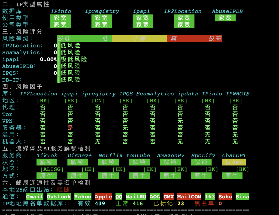Click the green Gmail badge

(x=35, y=196)
